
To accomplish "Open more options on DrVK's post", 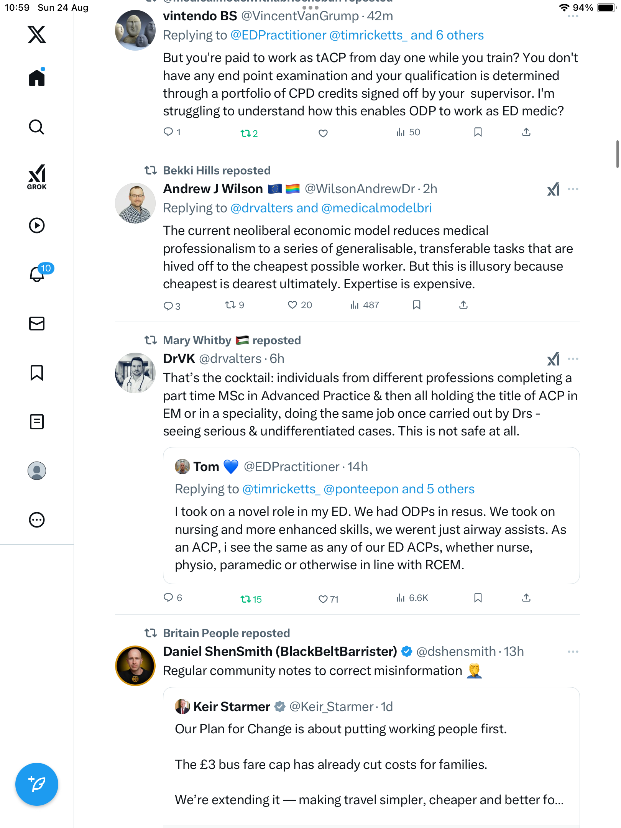I will [573, 359].
